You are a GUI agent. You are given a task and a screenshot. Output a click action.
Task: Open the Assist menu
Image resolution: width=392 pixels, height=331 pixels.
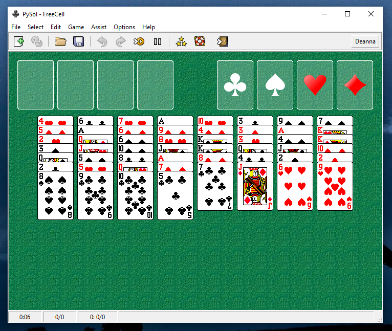99,27
